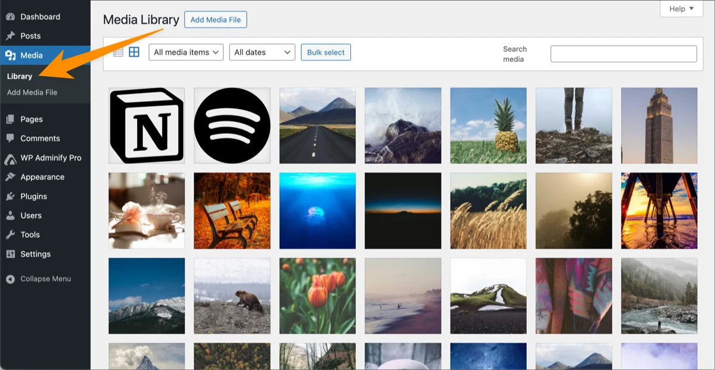Select the dark horizon sunset thumbnail
Image resolution: width=715 pixels, height=370 pixels.
pos(403,211)
